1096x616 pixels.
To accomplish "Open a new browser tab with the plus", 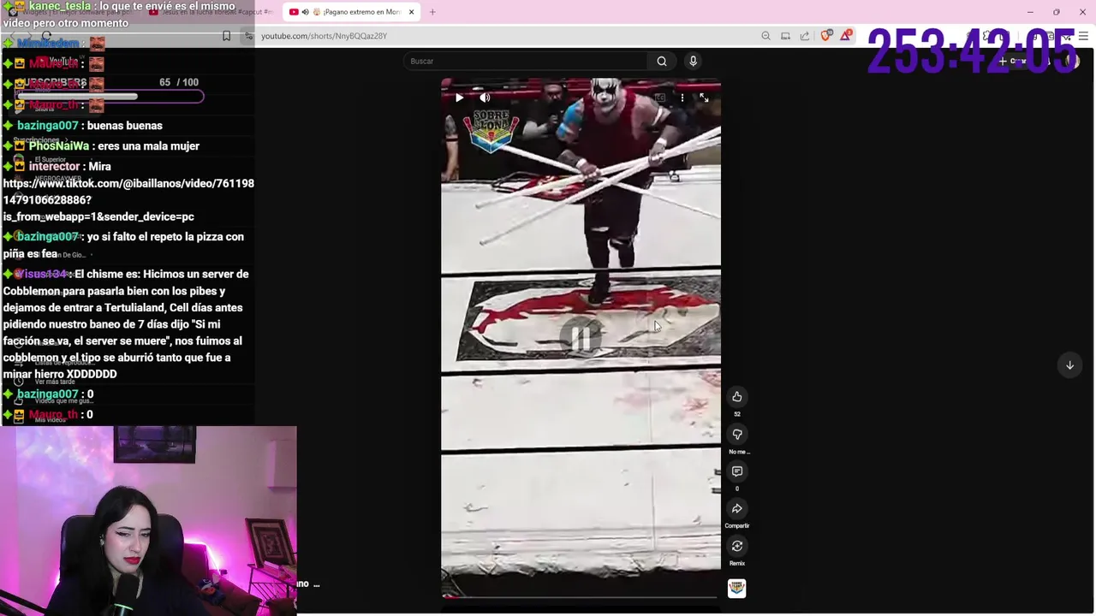I will (x=432, y=12).
